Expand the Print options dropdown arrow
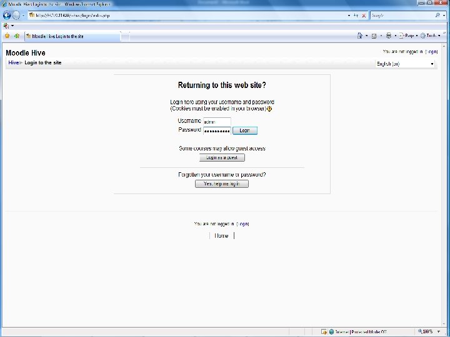The width and height of the screenshot is (450, 337). 395,36
